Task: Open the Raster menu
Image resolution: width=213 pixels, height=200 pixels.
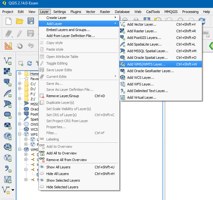Action: [105, 12]
